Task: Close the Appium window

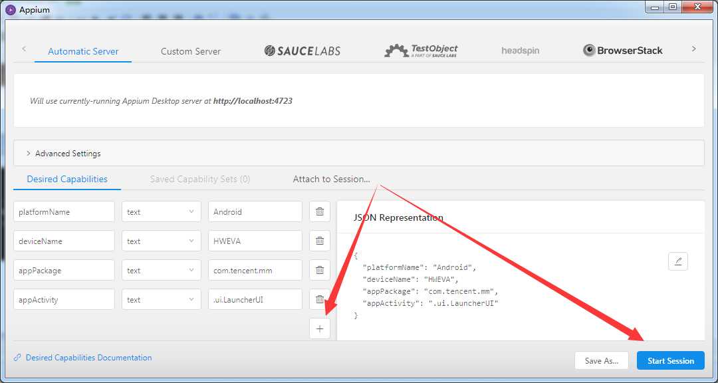Action: pos(697,7)
